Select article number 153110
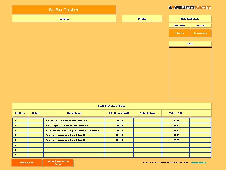 coord(119,131)
